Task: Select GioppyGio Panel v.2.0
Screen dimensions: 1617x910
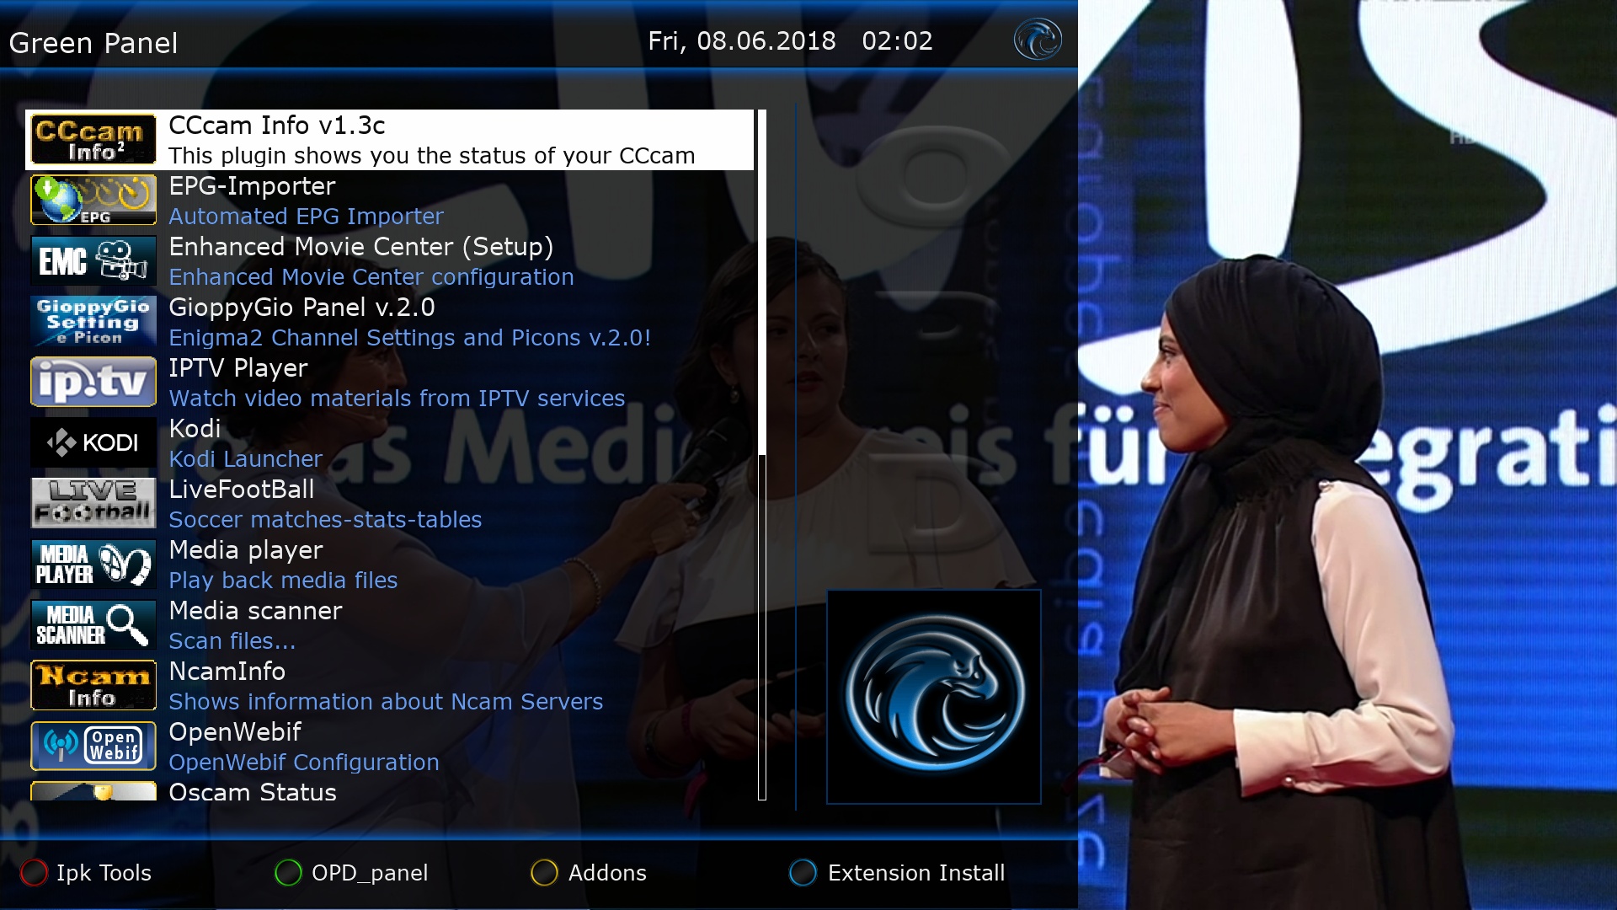Action: (x=302, y=308)
